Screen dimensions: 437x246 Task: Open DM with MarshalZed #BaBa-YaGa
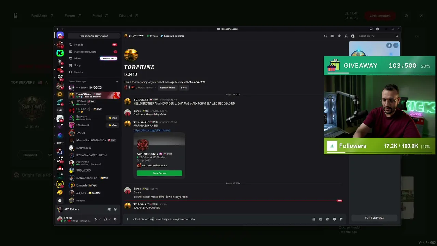click(94, 140)
